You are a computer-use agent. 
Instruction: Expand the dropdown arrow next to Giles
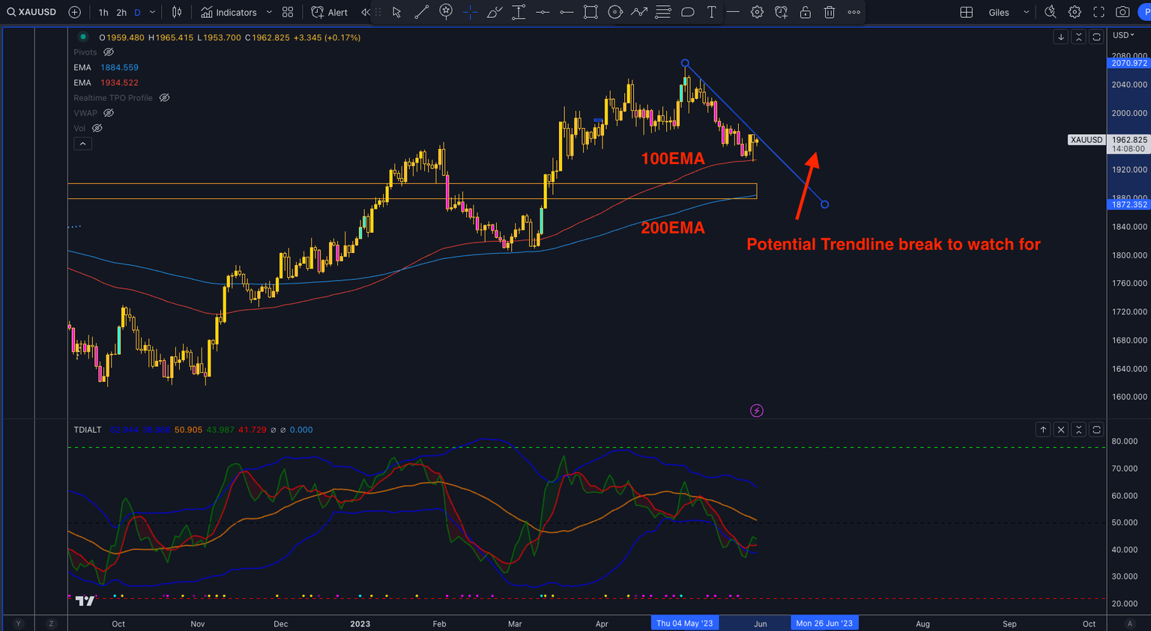pos(1027,13)
